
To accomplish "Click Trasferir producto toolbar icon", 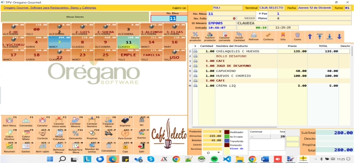I will [210, 37].
